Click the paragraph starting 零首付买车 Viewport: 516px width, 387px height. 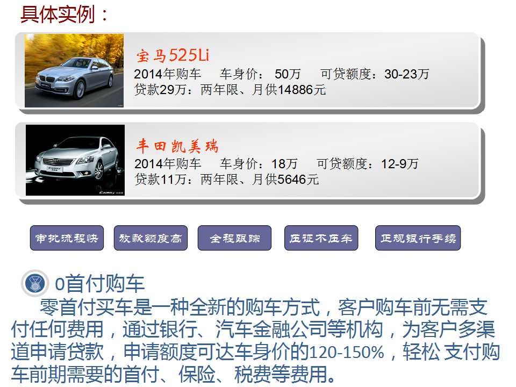(x=255, y=340)
